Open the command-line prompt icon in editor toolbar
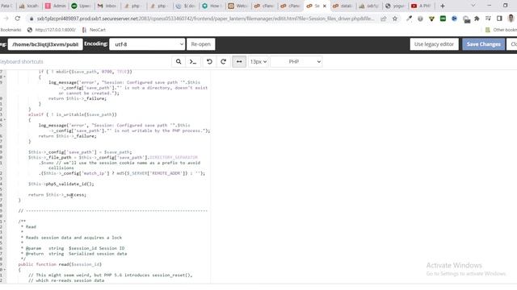Image resolution: width=517 pixels, height=290 pixels. tap(193, 61)
